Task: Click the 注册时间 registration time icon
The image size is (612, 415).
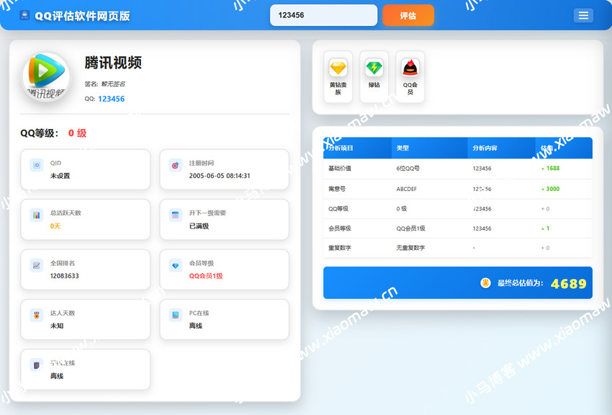Action: tap(176, 164)
